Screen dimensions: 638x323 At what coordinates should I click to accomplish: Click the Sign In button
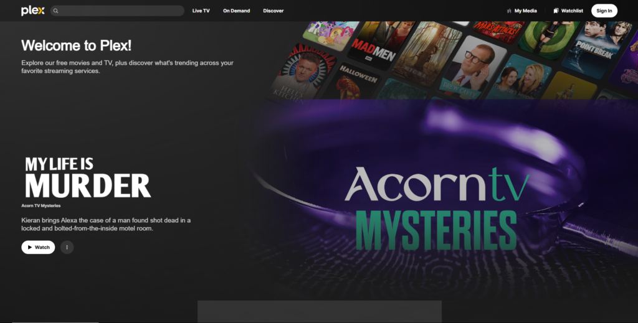[604, 11]
